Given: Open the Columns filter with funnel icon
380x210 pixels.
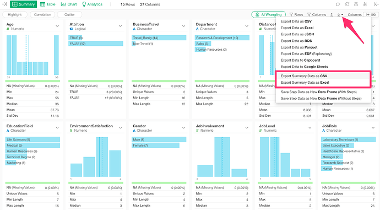Looking at the screenshot, I should tap(317, 14).
